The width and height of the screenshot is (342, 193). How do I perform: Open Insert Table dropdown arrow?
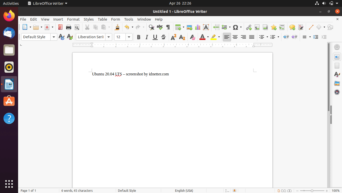[x=184, y=27]
